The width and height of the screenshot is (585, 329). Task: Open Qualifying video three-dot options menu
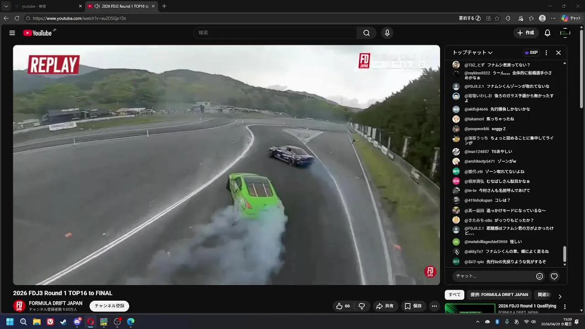(x=565, y=307)
